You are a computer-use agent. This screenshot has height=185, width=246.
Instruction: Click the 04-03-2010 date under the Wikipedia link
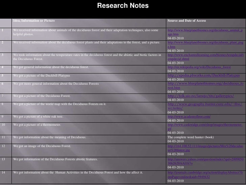pos(176,71)
